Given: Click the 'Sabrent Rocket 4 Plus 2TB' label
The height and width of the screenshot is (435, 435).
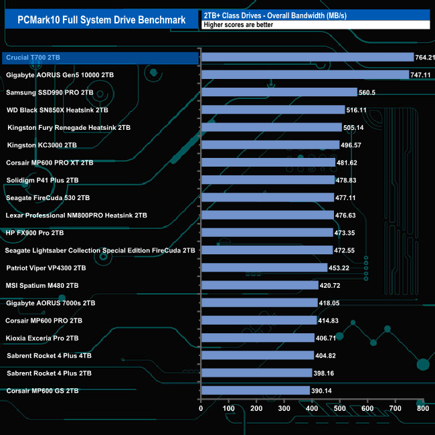Looking at the screenshot, I should click(x=49, y=373).
